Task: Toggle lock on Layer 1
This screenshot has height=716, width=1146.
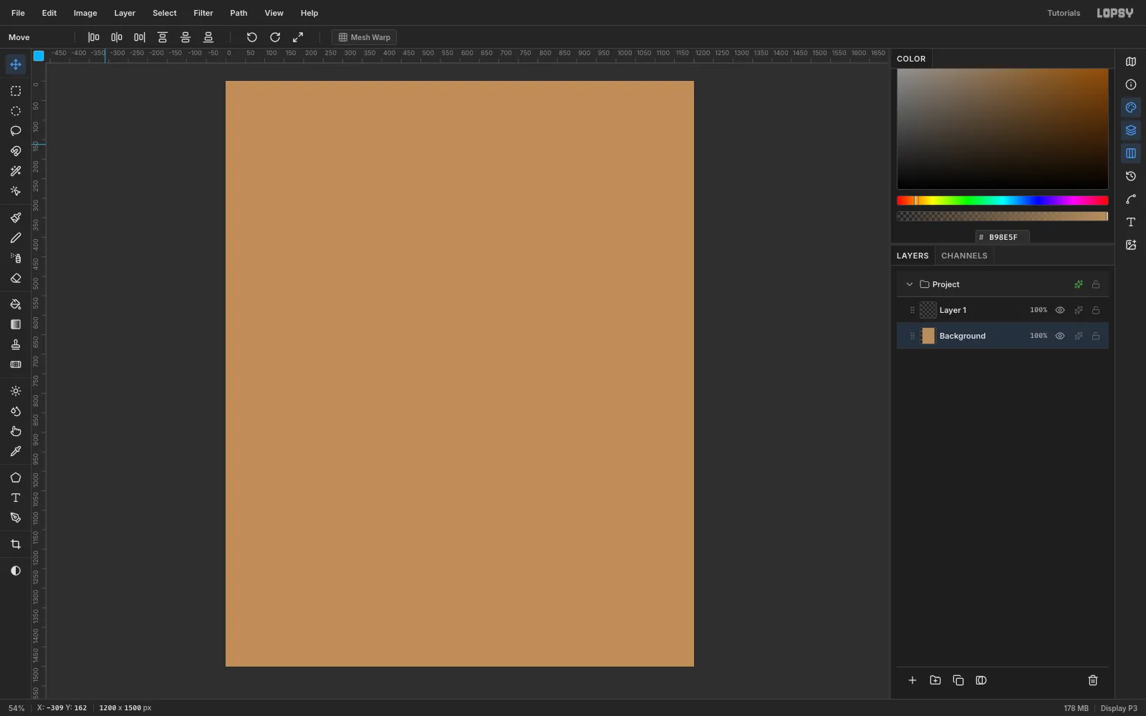Action: [1096, 310]
